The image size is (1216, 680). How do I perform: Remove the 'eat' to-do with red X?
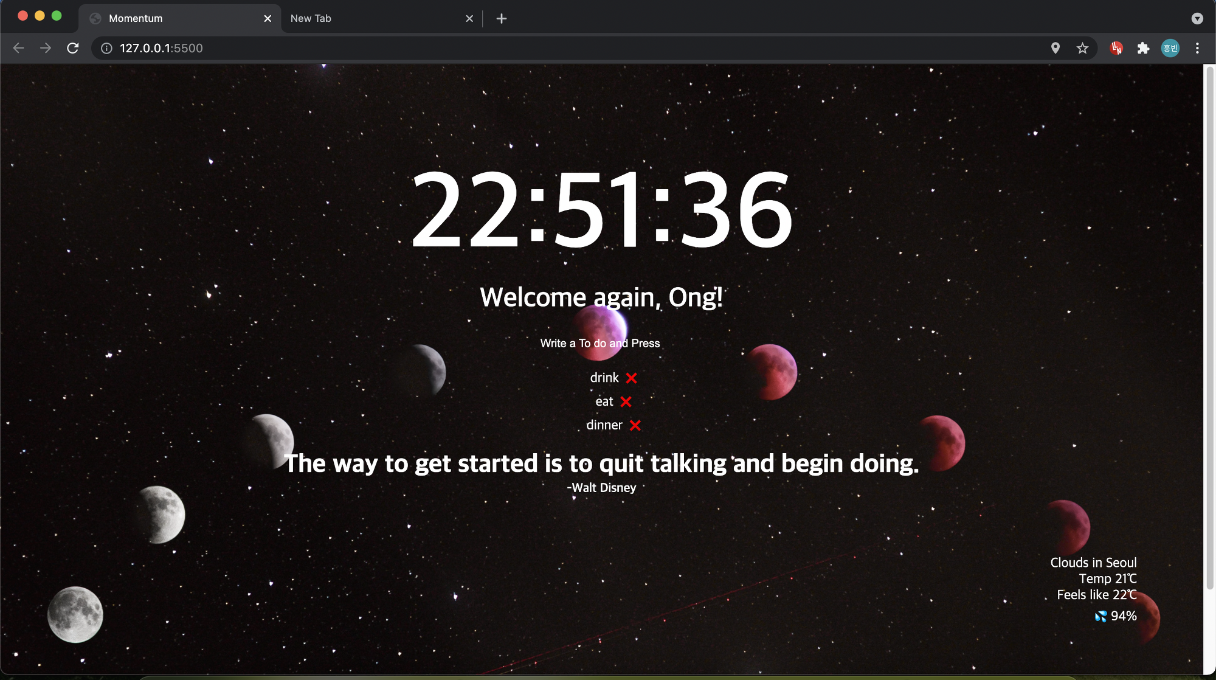[x=626, y=401]
